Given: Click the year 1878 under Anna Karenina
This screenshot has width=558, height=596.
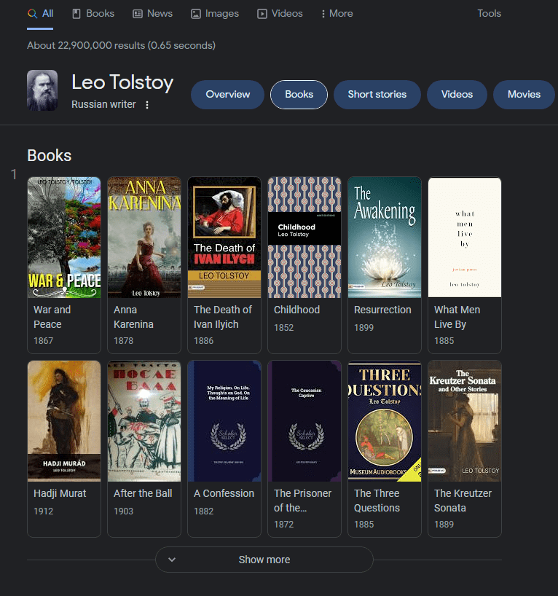Looking at the screenshot, I should pyautogui.click(x=124, y=341).
